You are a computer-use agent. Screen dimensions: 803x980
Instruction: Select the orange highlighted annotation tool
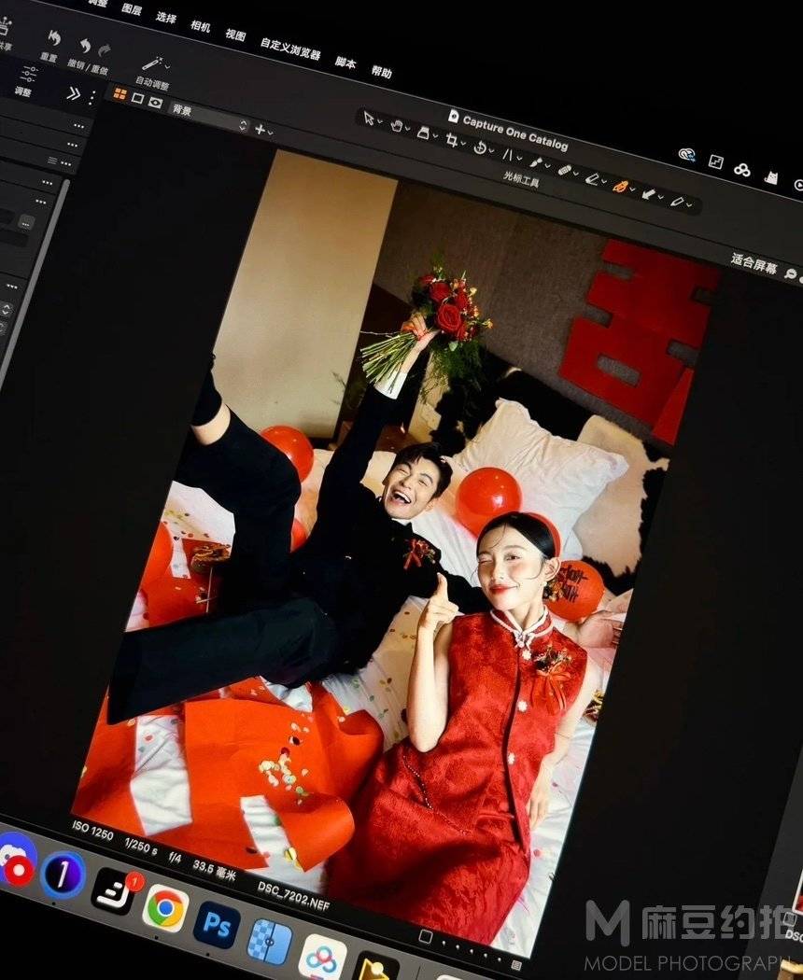[620, 186]
